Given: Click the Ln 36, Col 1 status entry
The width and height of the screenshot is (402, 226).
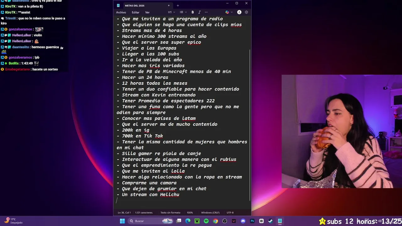Looking at the screenshot, I should click(124, 213).
